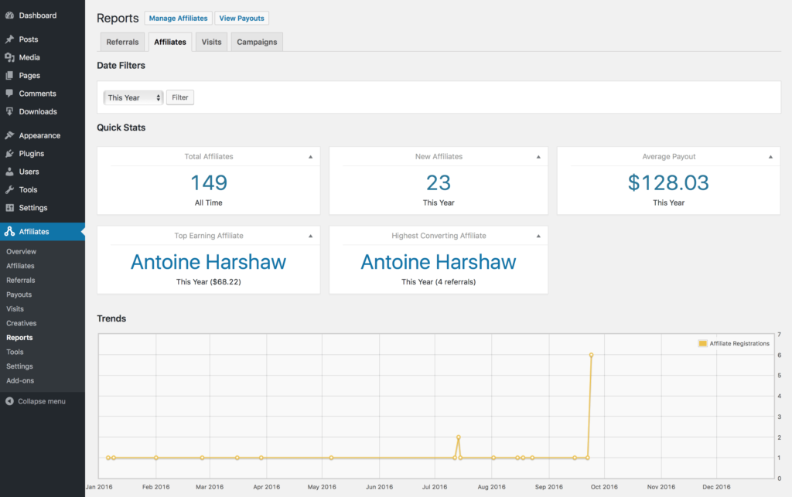Click the chart peak point at 6
Image resolution: width=792 pixels, height=497 pixels.
click(x=591, y=356)
